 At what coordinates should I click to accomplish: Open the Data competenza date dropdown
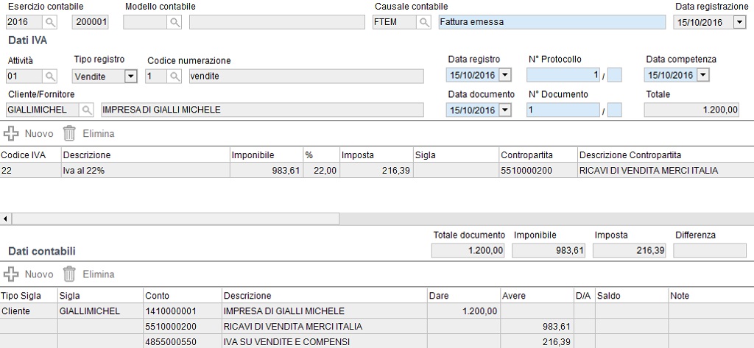pos(702,75)
